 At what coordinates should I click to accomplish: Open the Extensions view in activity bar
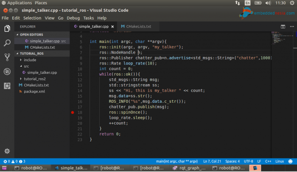click(x=7, y=86)
